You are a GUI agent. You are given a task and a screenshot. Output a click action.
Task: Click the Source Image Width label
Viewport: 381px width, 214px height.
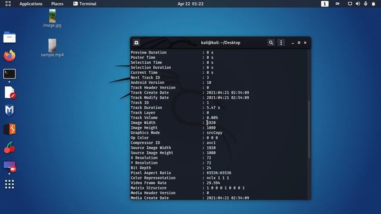point(151,148)
